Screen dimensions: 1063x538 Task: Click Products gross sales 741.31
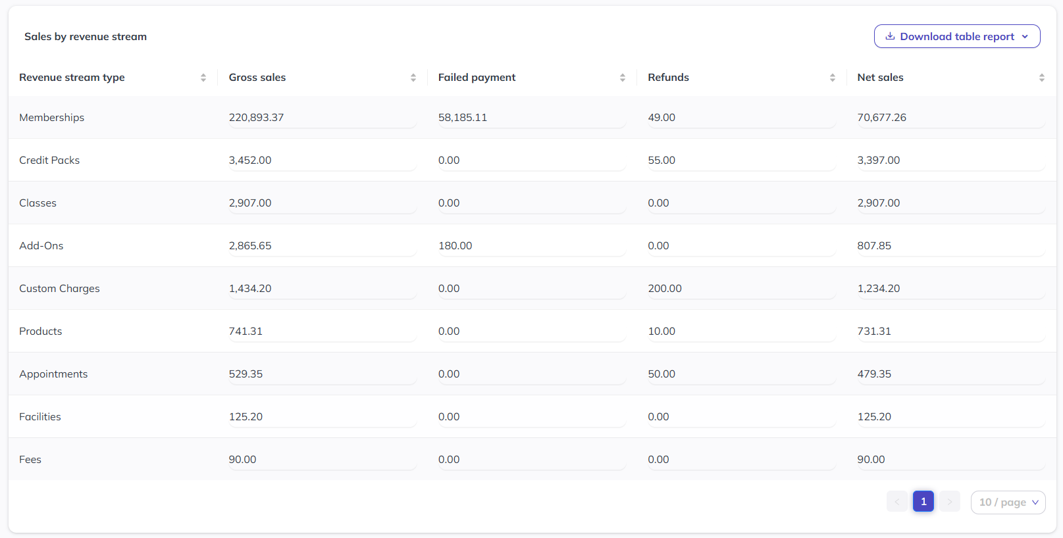(246, 331)
